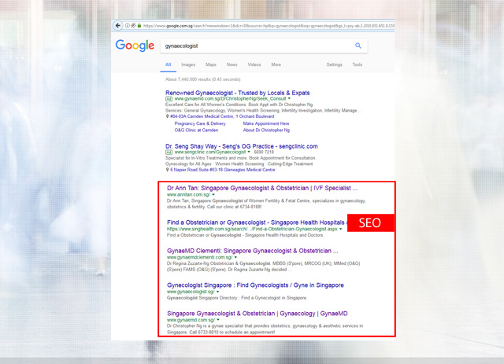Expand dropdown arrow next to gynaemd.com.sg Seek_Consult URL
Image resolution: width=504 pixels, height=364 pixels.
click(289, 98)
